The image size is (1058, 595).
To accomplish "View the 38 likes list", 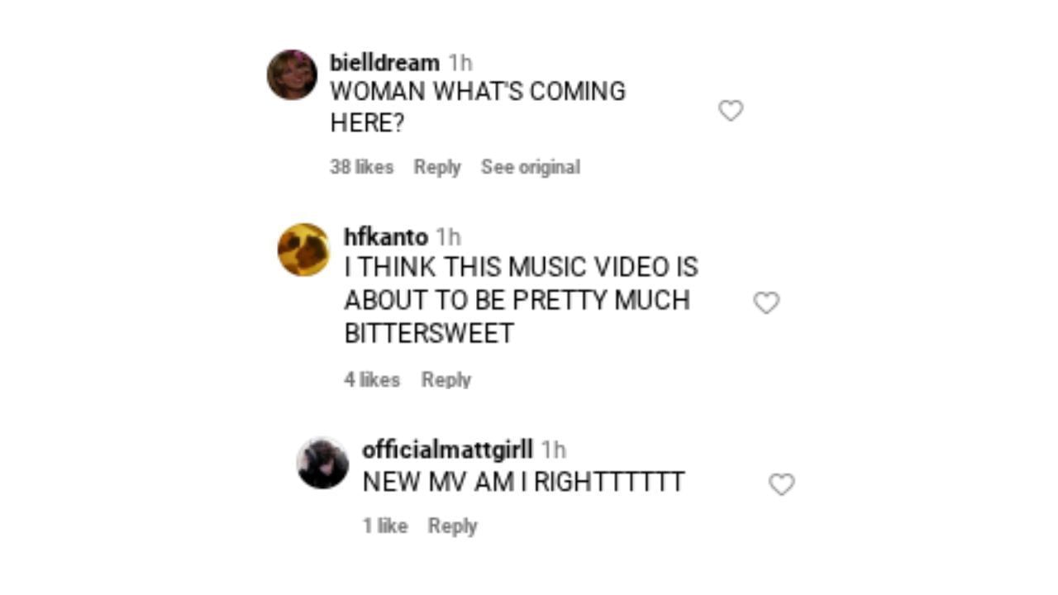I will click(x=361, y=167).
